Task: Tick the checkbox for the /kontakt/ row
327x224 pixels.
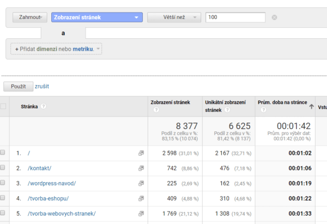Action: [3, 168]
